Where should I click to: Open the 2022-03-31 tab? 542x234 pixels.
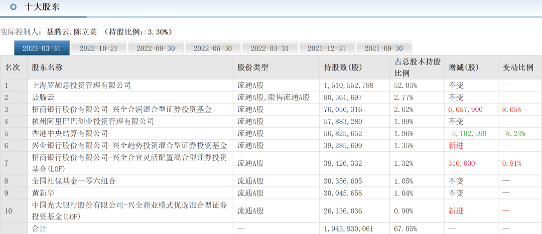coord(269,48)
